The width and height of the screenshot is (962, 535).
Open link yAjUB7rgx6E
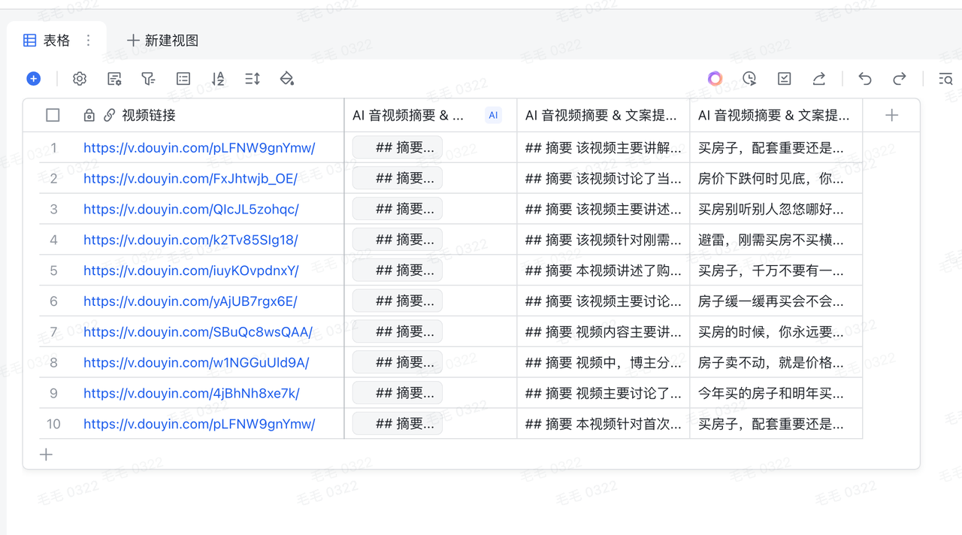tap(190, 301)
